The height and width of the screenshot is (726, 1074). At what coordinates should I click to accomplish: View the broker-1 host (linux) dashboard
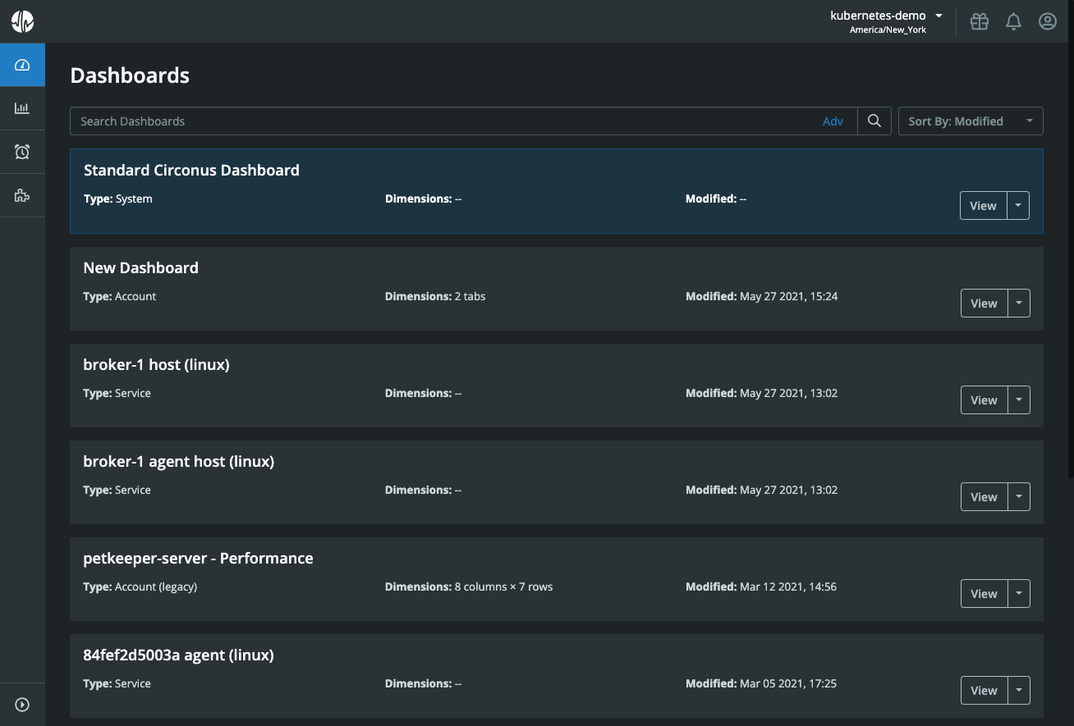click(x=983, y=400)
